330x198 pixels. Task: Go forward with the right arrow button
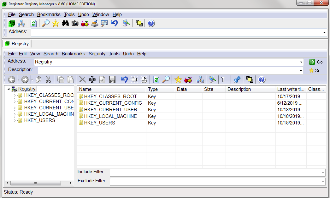coord(25,80)
